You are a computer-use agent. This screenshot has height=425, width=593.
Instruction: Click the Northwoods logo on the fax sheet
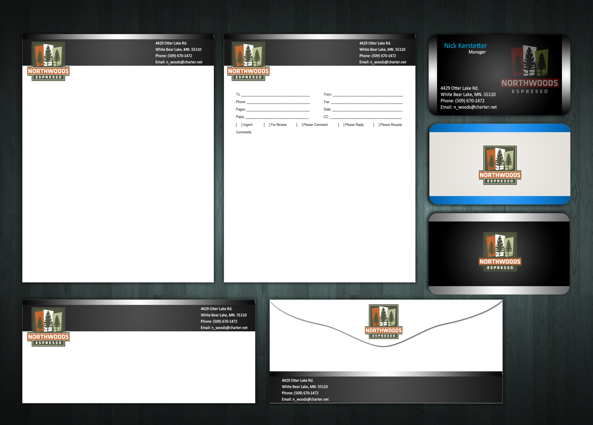pyautogui.click(x=248, y=61)
